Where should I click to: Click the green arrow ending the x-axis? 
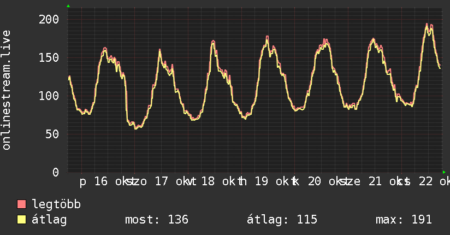(x=444, y=172)
